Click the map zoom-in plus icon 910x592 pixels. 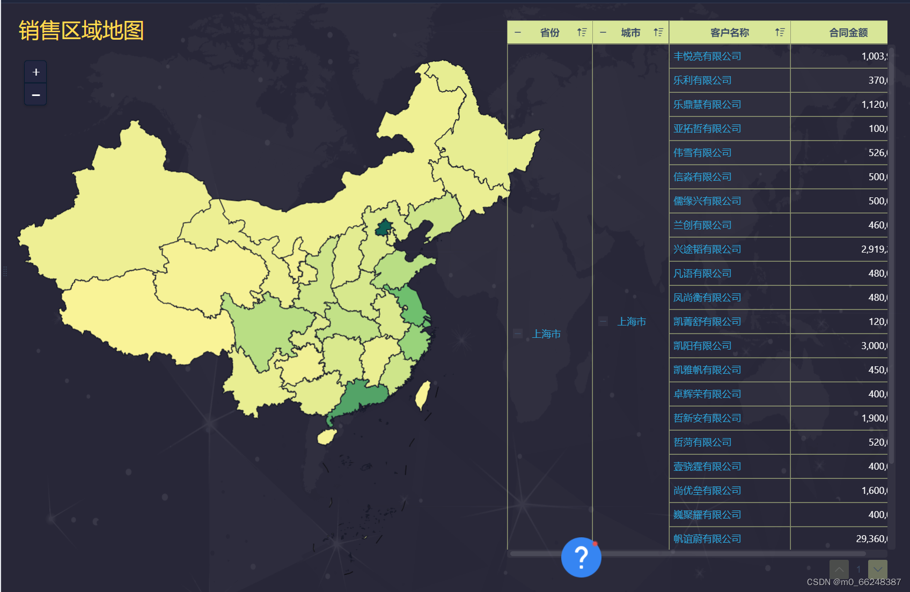[35, 71]
